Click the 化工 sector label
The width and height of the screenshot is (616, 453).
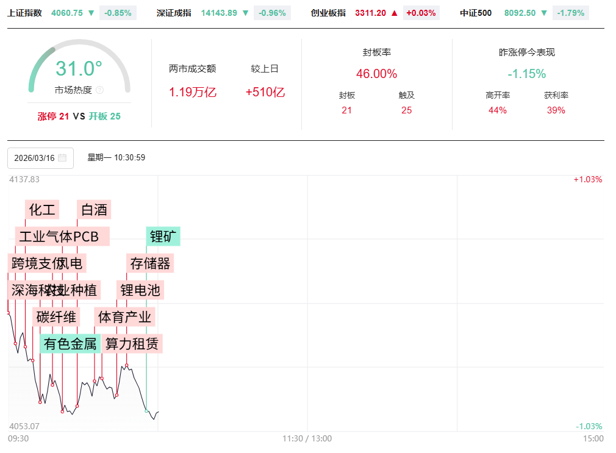pos(42,210)
